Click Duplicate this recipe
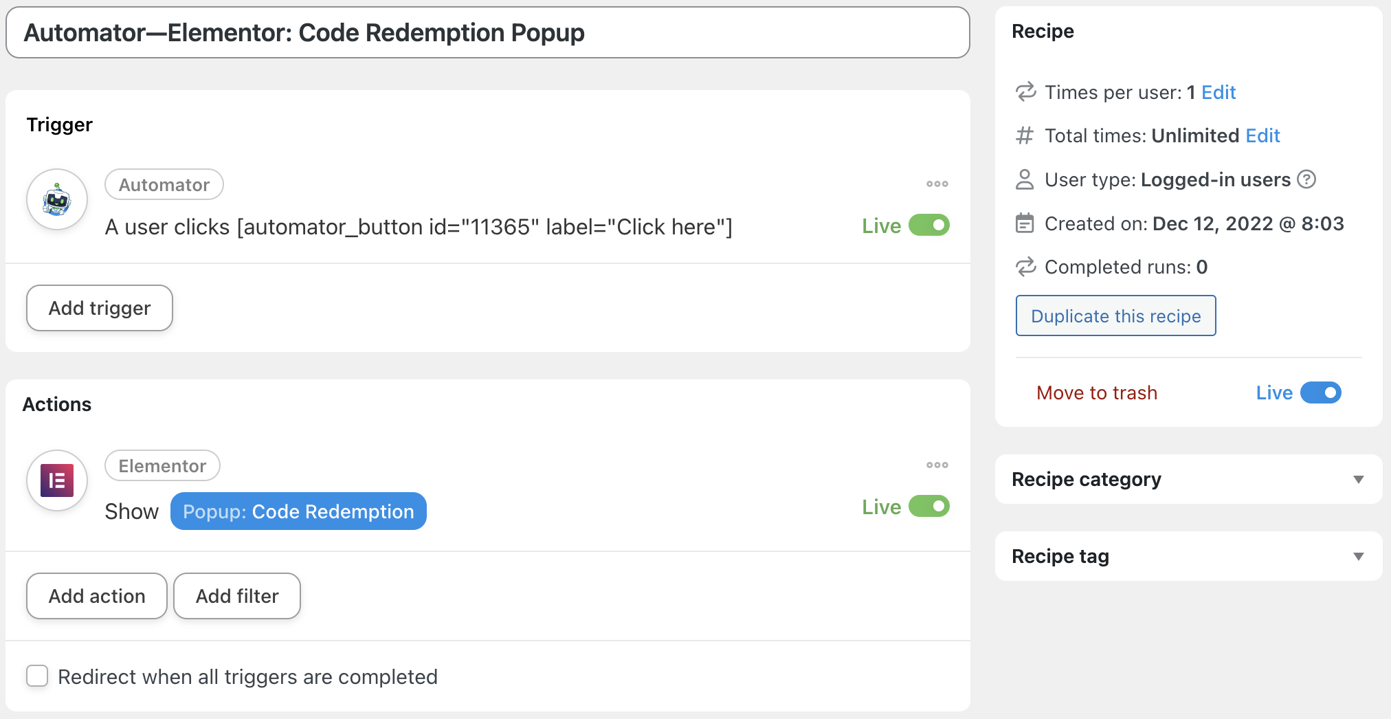The image size is (1391, 719). tap(1115, 316)
